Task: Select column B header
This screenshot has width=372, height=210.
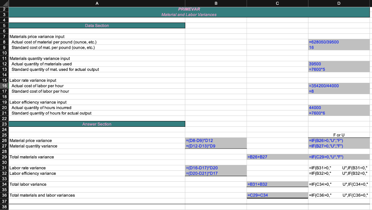Action: [215, 3]
